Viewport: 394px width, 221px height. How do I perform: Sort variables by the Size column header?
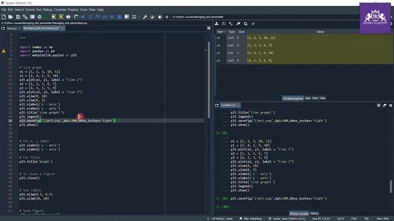click(x=241, y=32)
